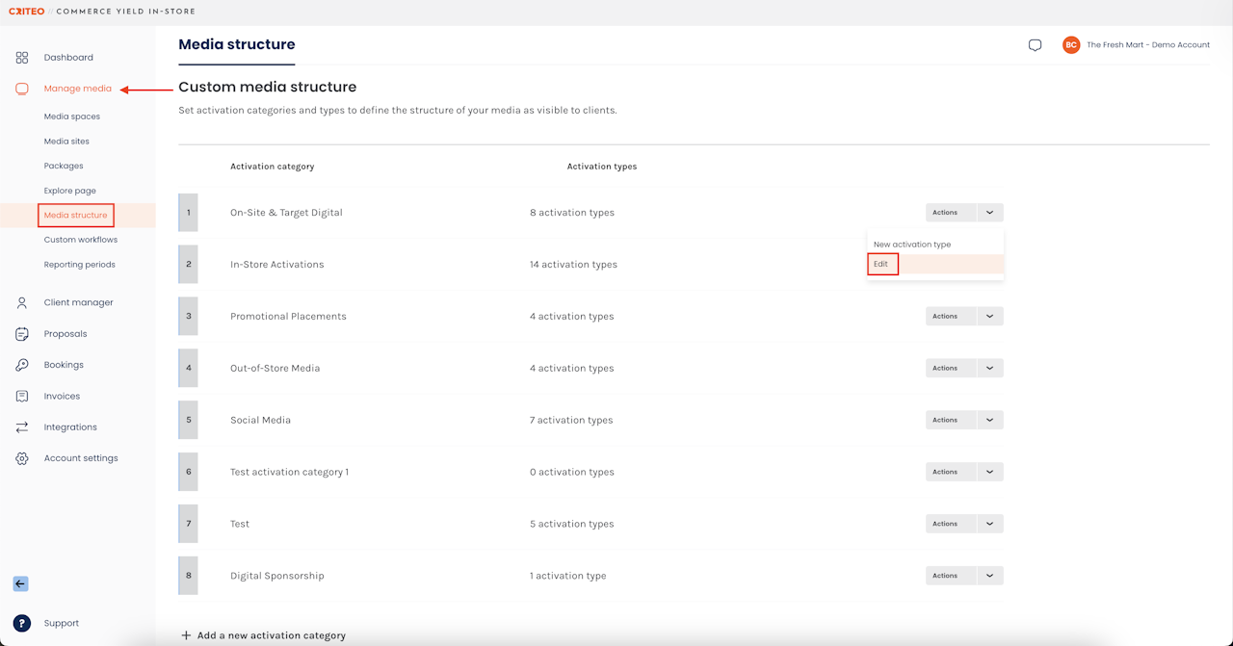The width and height of the screenshot is (1233, 646).
Task: Go to Media spaces in sidebar
Action: coord(72,116)
